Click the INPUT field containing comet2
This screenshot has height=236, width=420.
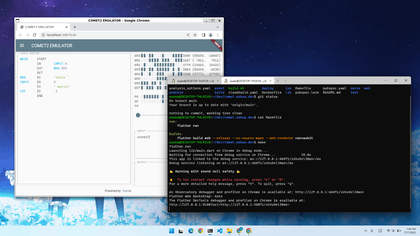tap(151, 145)
